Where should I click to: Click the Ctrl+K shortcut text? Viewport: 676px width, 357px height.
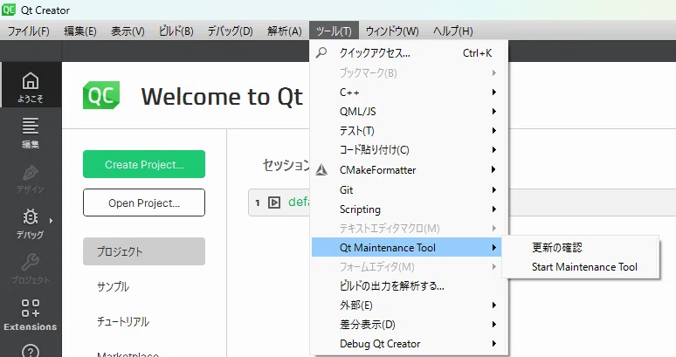(x=477, y=53)
